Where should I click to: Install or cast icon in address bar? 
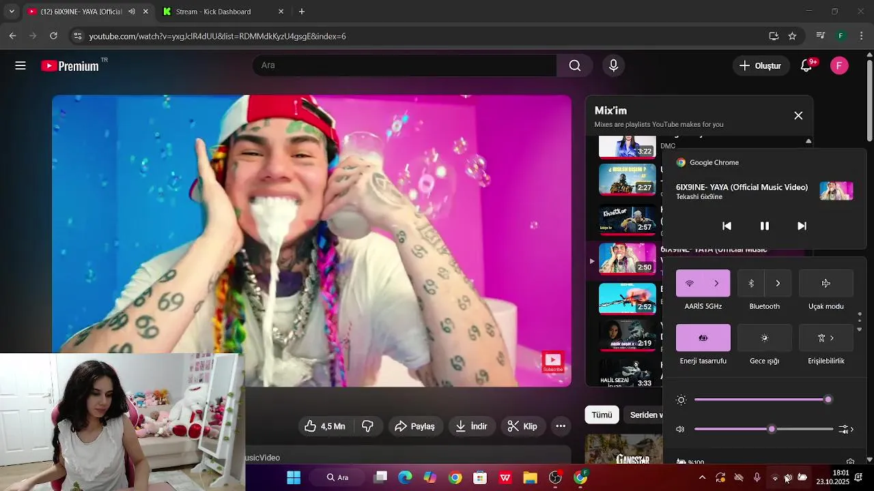pos(774,36)
